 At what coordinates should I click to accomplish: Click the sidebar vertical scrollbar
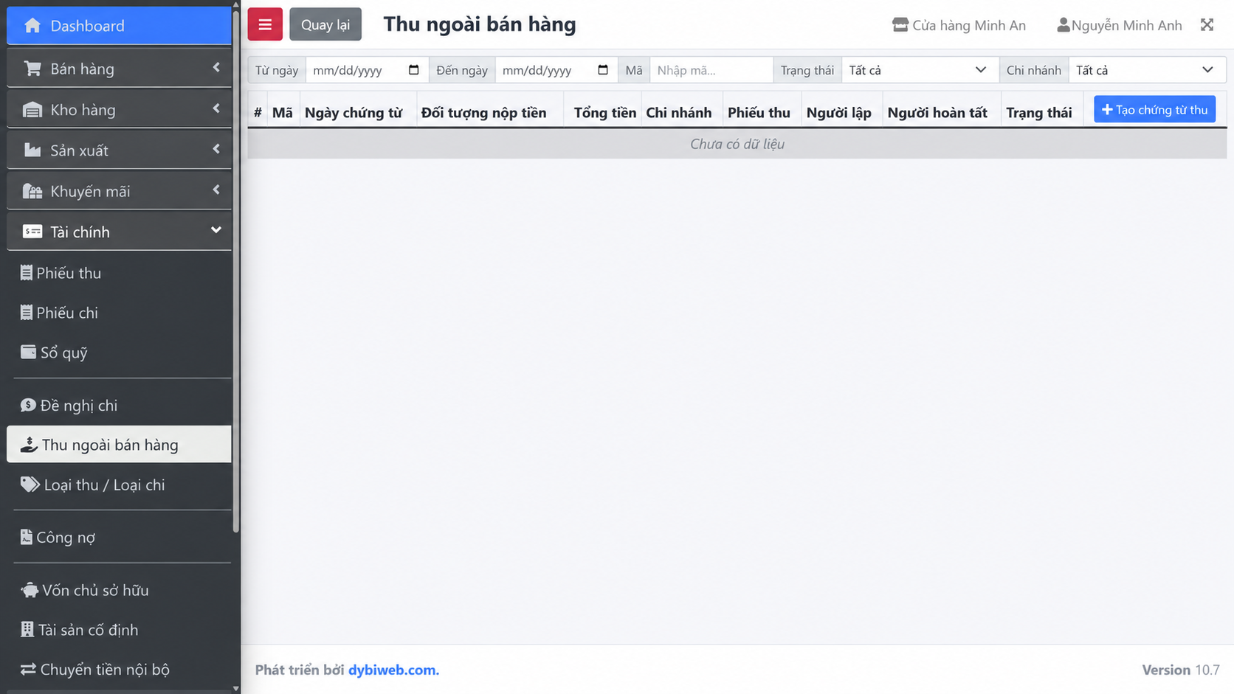pos(236,271)
